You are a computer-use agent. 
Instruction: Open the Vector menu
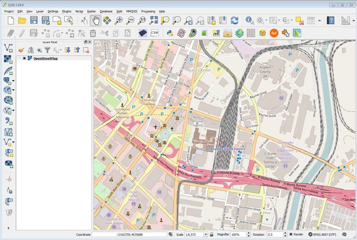pos(79,11)
